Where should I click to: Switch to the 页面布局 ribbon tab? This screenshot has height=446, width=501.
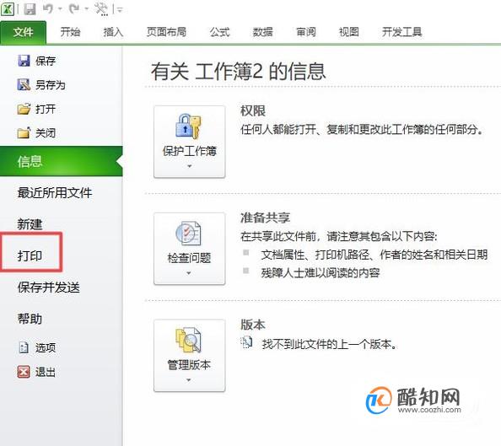tap(166, 32)
